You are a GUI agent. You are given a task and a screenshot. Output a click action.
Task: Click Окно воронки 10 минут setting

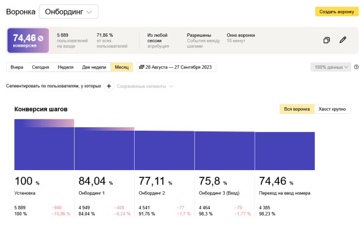241,38
